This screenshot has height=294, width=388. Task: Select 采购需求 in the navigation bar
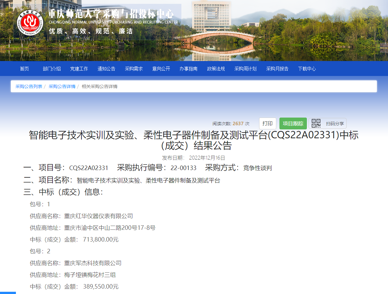tap(134, 68)
